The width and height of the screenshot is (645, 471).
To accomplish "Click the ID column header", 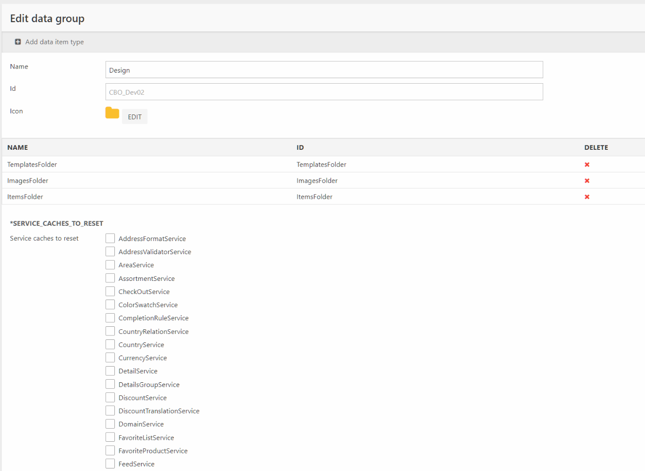I will tap(300, 148).
